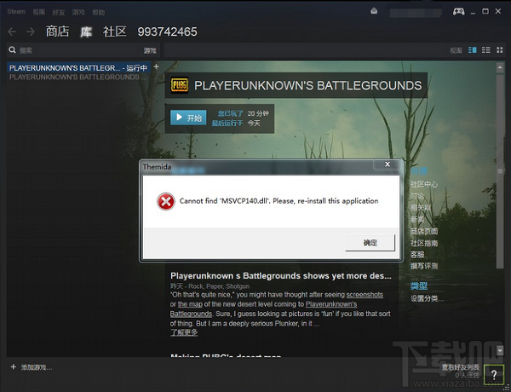Click 确定 button in Themida dialog
Image resolution: width=511 pixels, height=392 pixels.
pos(370,243)
